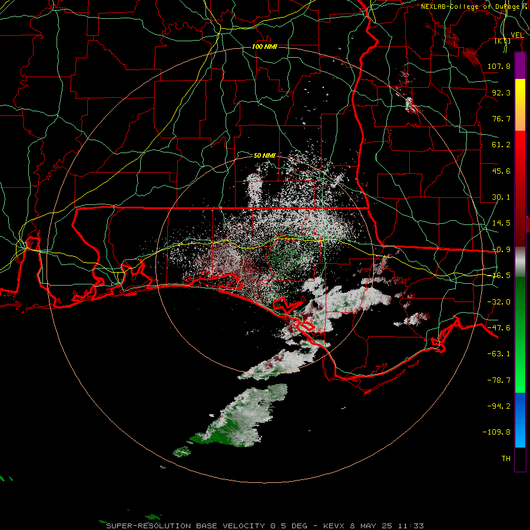Click the 76.7 legend value
530x530 pixels.
pyautogui.click(x=501, y=118)
